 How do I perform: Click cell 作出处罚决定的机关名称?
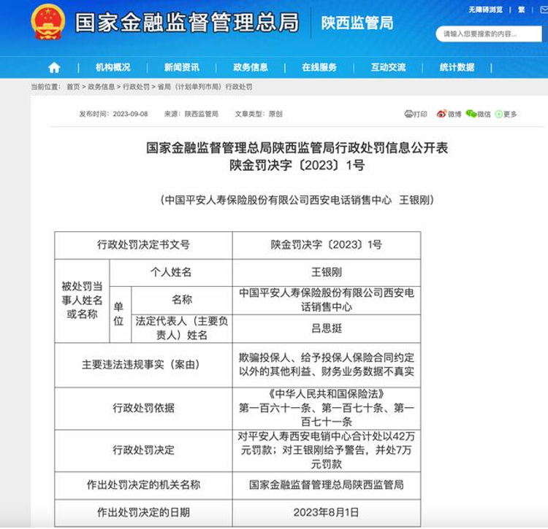pyautogui.click(x=143, y=485)
